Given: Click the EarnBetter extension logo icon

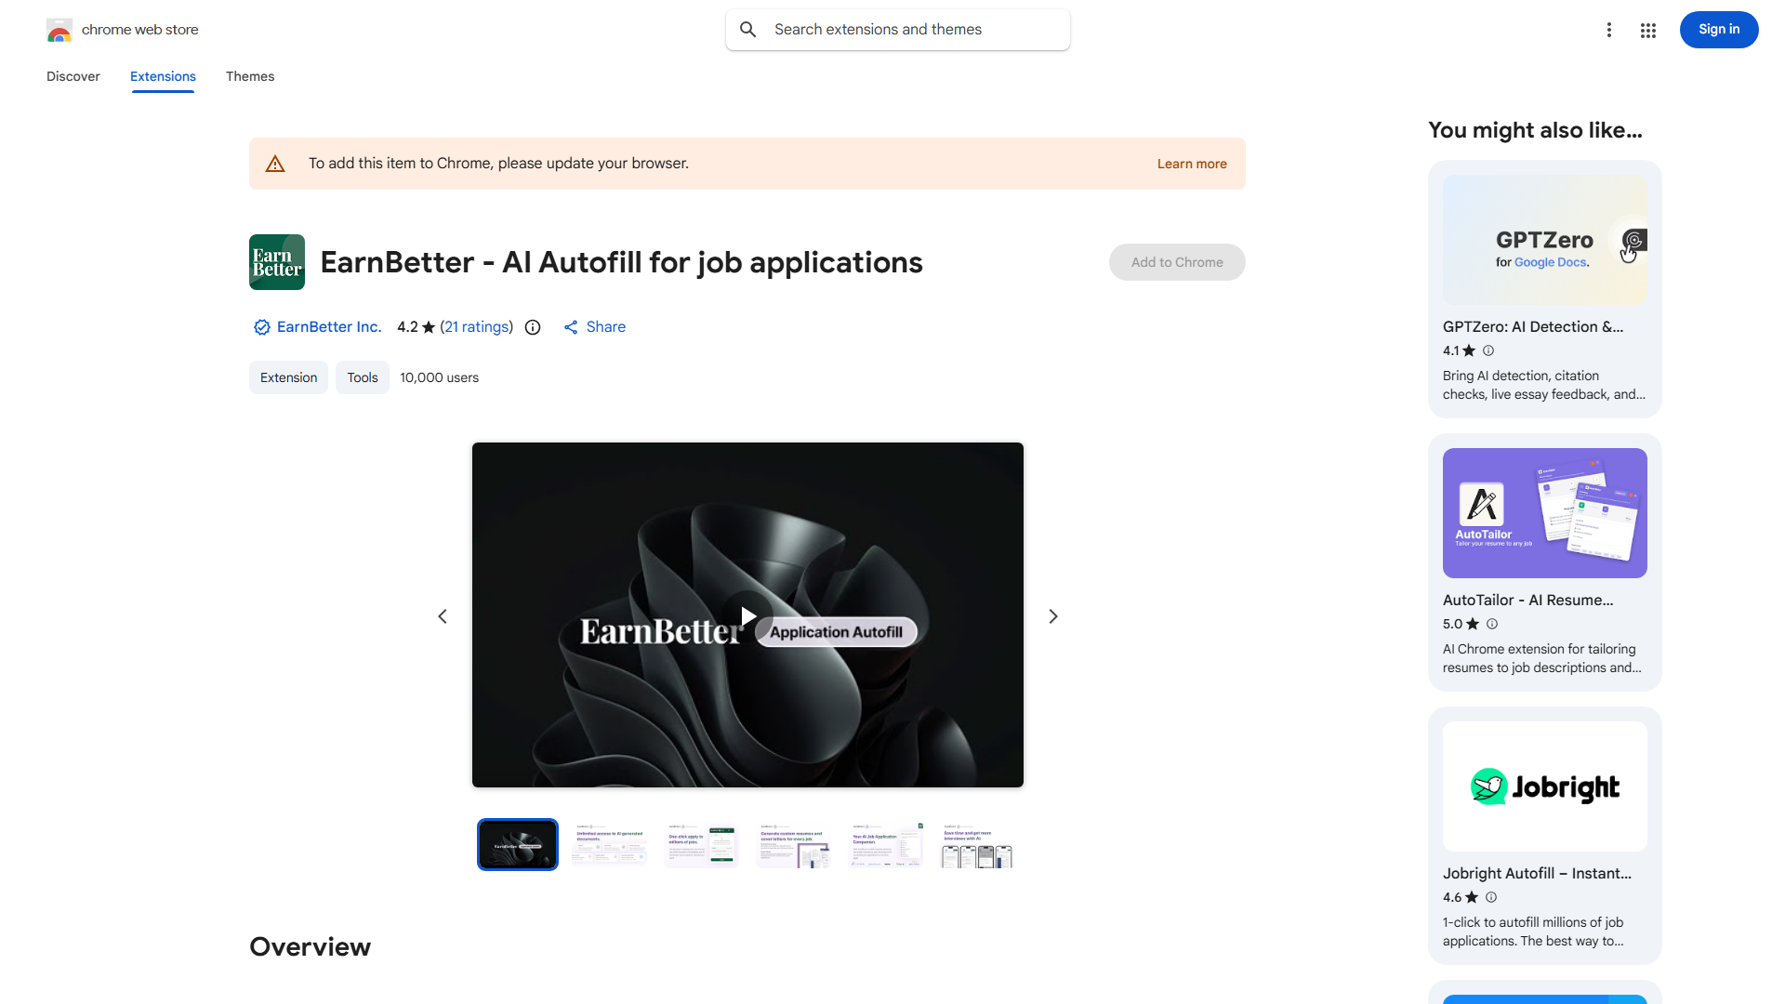Looking at the screenshot, I should click(277, 262).
